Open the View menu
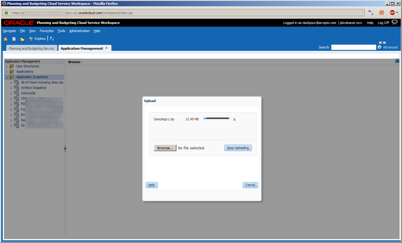This screenshot has width=402, height=243. [x=32, y=31]
